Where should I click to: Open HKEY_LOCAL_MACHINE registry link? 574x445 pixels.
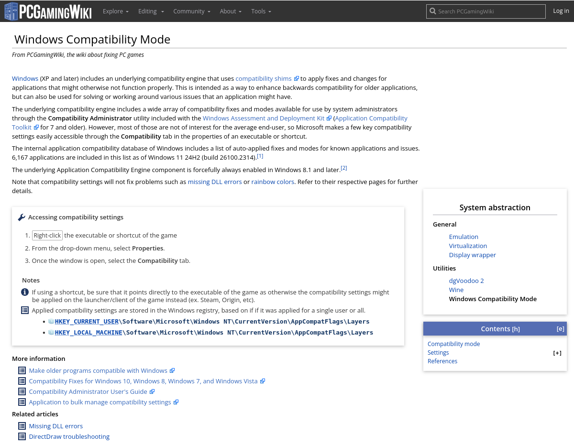[x=88, y=332]
